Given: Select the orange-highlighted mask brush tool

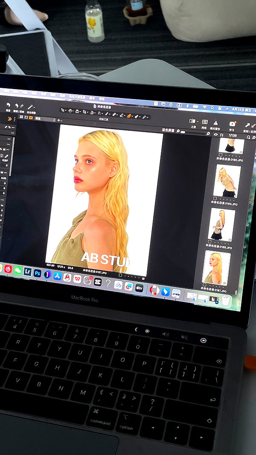Looking at the screenshot, I should click(129, 116).
